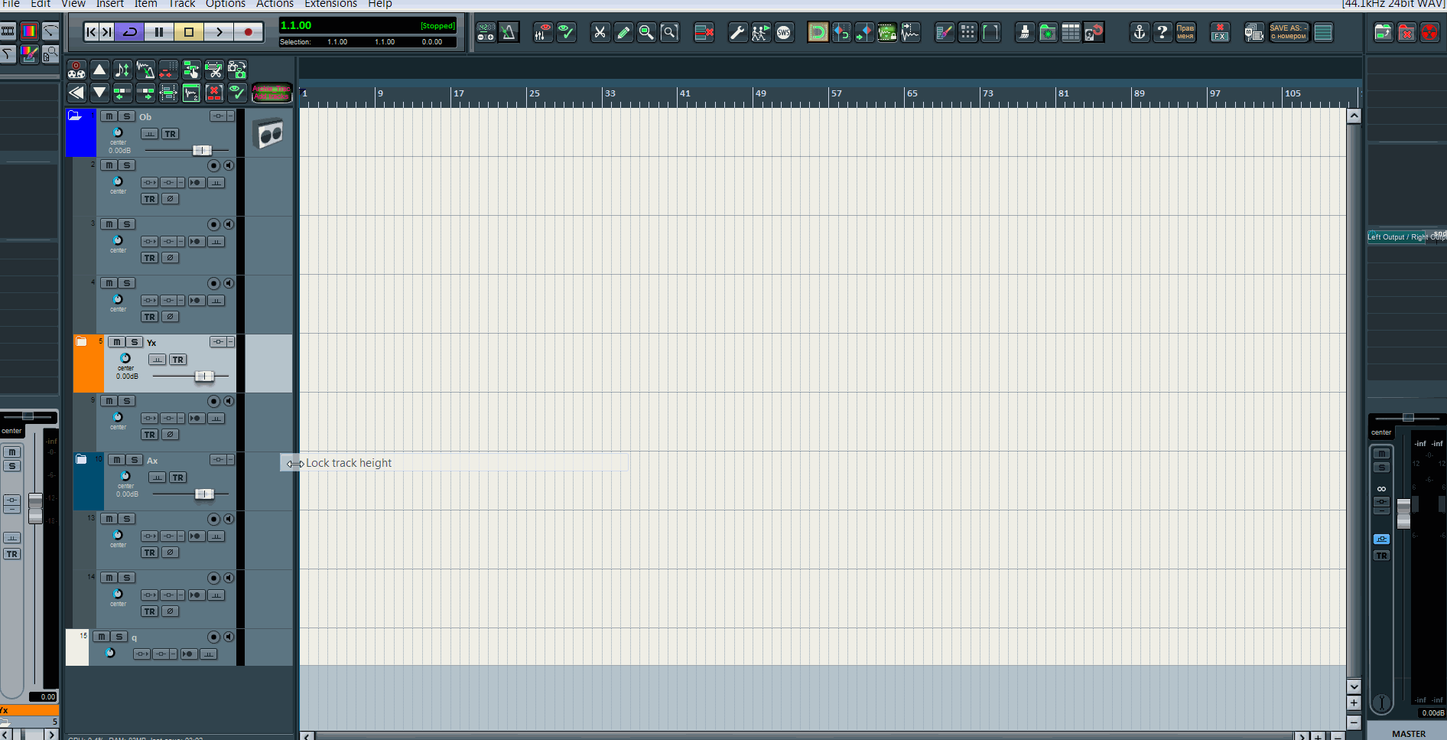Click the mixer faders with red eye icon
The image size is (1447, 740).
click(543, 32)
